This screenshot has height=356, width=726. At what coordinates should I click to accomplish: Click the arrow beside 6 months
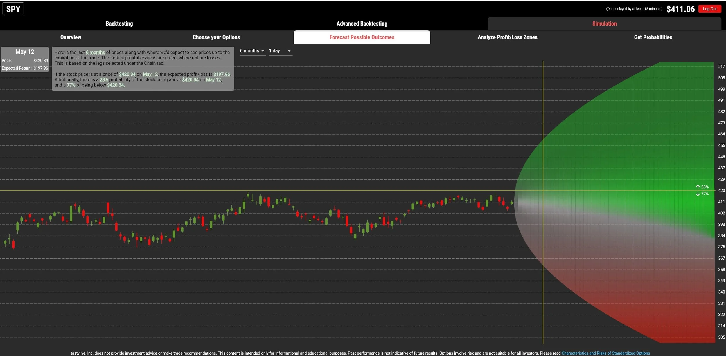(x=263, y=51)
